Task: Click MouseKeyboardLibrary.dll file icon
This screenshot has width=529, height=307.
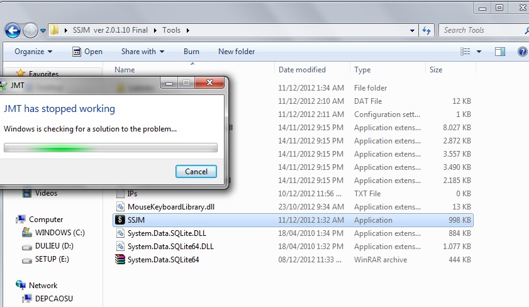Action: (x=120, y=206)
